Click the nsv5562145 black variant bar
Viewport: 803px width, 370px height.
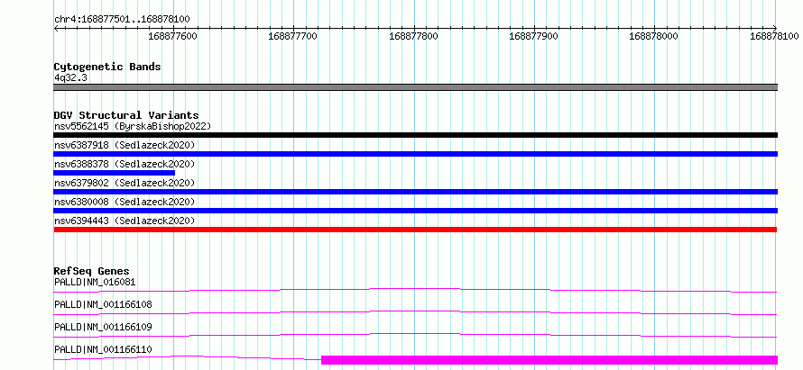[x=415, y=135]
